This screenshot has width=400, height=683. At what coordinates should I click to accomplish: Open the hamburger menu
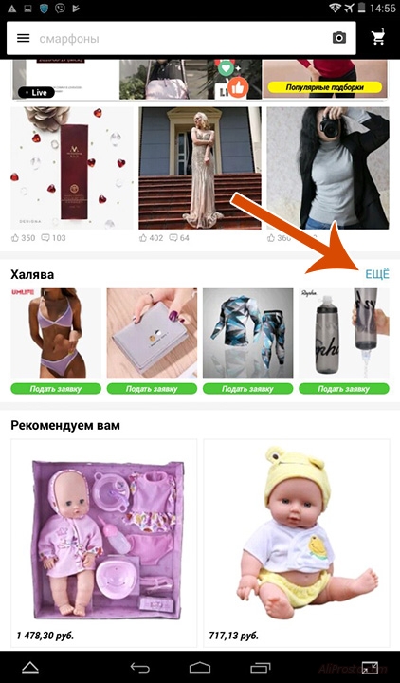[23, 38]
